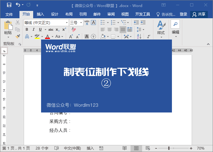
Task: Click Decrease Indent icon
Action: 136,22
